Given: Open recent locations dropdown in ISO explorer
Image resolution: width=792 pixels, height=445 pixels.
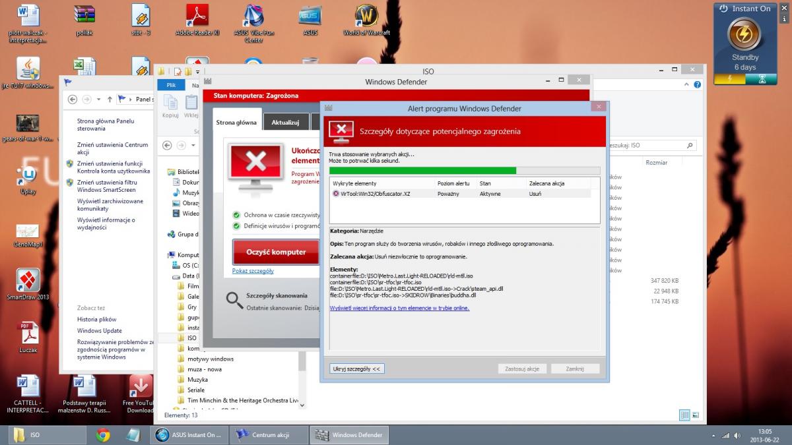Looking at the screenshot, I should pyautogui.click(x=193, y=145).
